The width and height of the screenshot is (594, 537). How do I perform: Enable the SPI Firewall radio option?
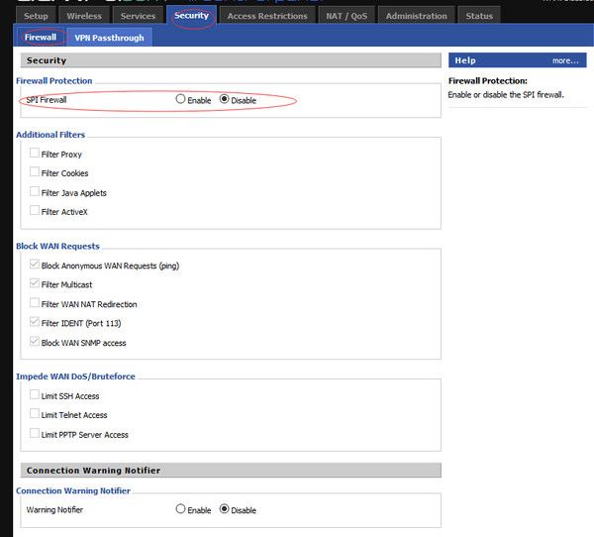(x=180, y=99)
